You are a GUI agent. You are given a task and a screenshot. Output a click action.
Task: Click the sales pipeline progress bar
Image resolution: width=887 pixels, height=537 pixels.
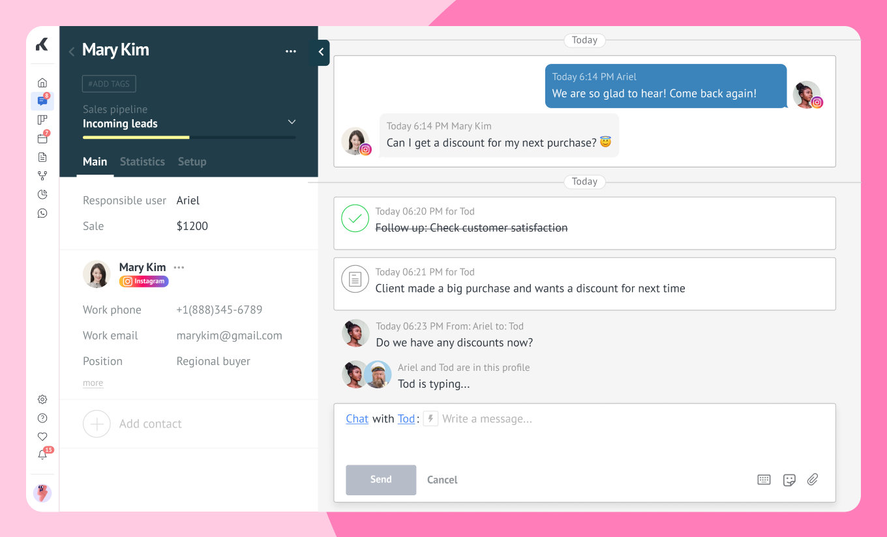(x=189, y=138)
